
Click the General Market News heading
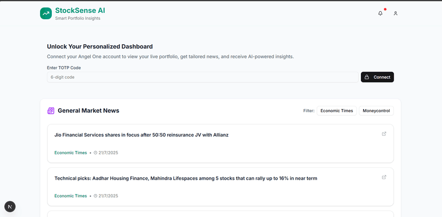point(88,111)
